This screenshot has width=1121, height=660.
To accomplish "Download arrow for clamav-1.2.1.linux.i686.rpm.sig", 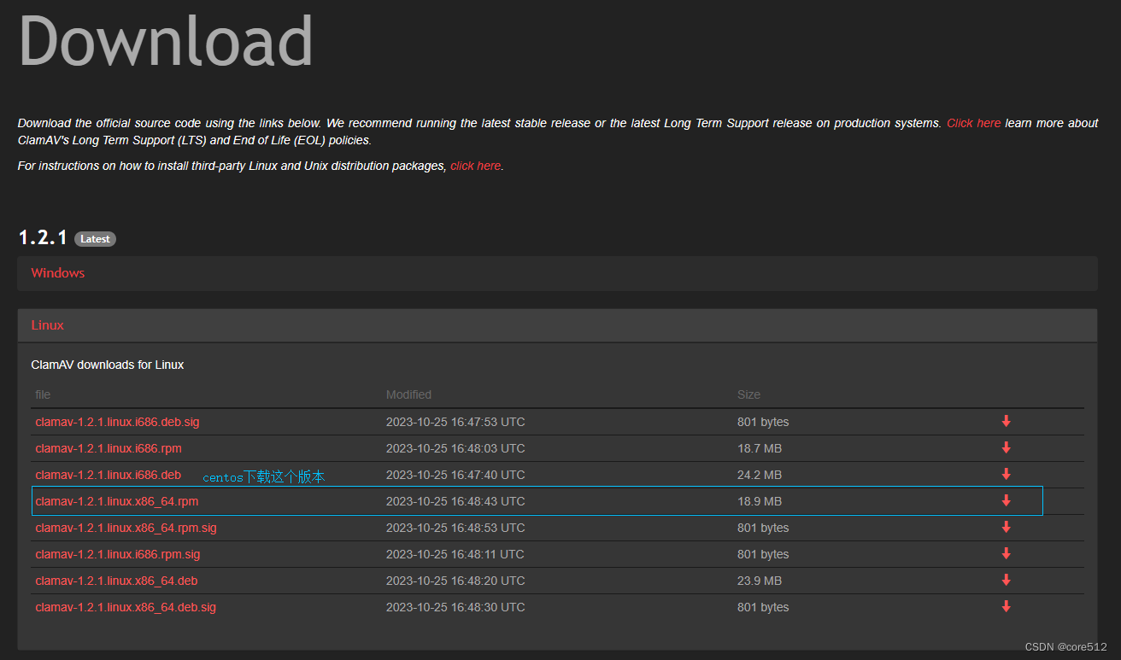I will click(x=1007, y=553).
